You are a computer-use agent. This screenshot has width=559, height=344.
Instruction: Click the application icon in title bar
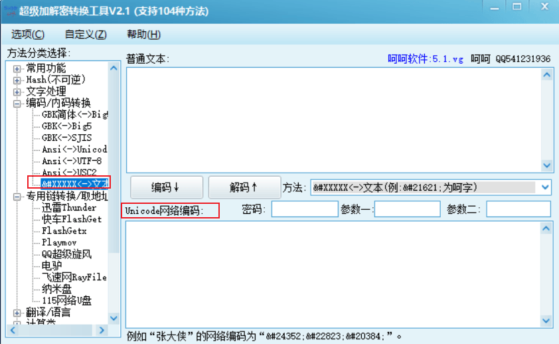pos(10,11)
